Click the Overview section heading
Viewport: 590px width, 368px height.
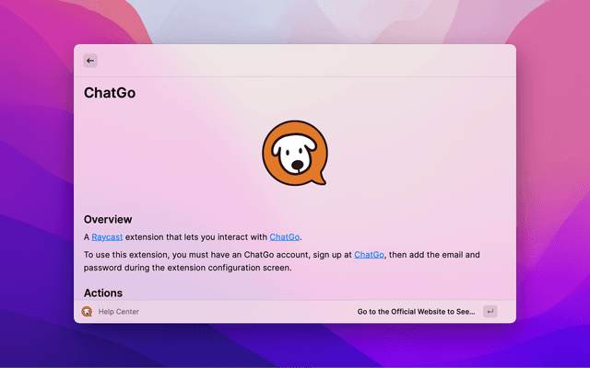coord(108,220)
